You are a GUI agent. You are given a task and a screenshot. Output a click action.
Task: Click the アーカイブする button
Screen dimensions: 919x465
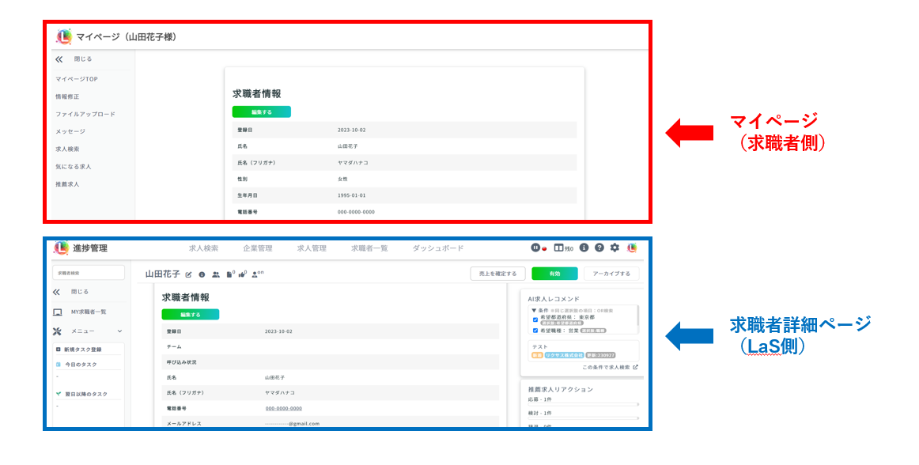[x=611, y=274]
